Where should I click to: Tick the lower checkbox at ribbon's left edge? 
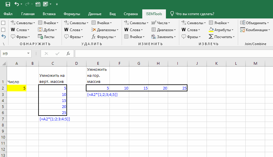pos(3,30)
